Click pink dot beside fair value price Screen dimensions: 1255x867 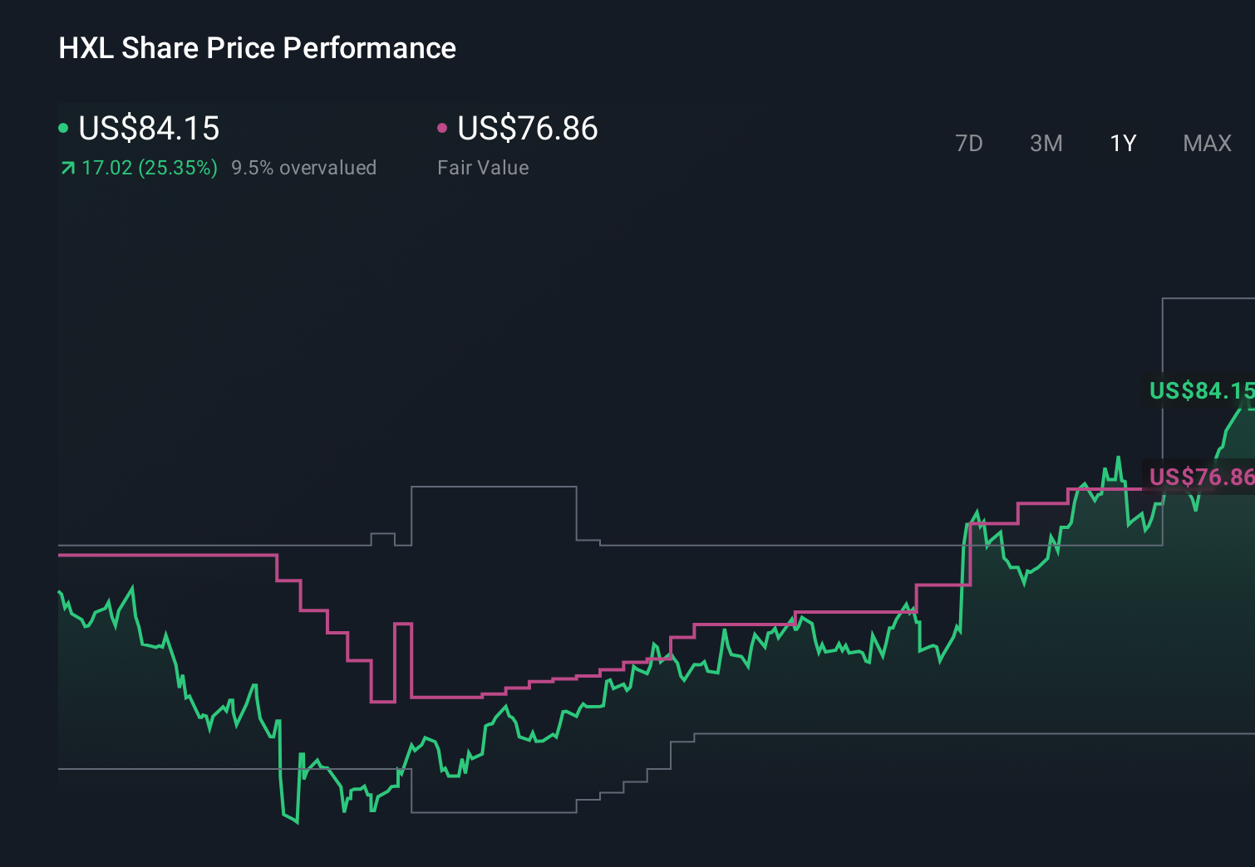pyautogui.click(x=442, y=128)
